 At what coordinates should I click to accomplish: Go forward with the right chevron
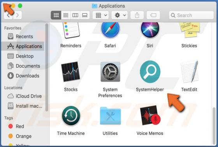[x=18, y=15]
